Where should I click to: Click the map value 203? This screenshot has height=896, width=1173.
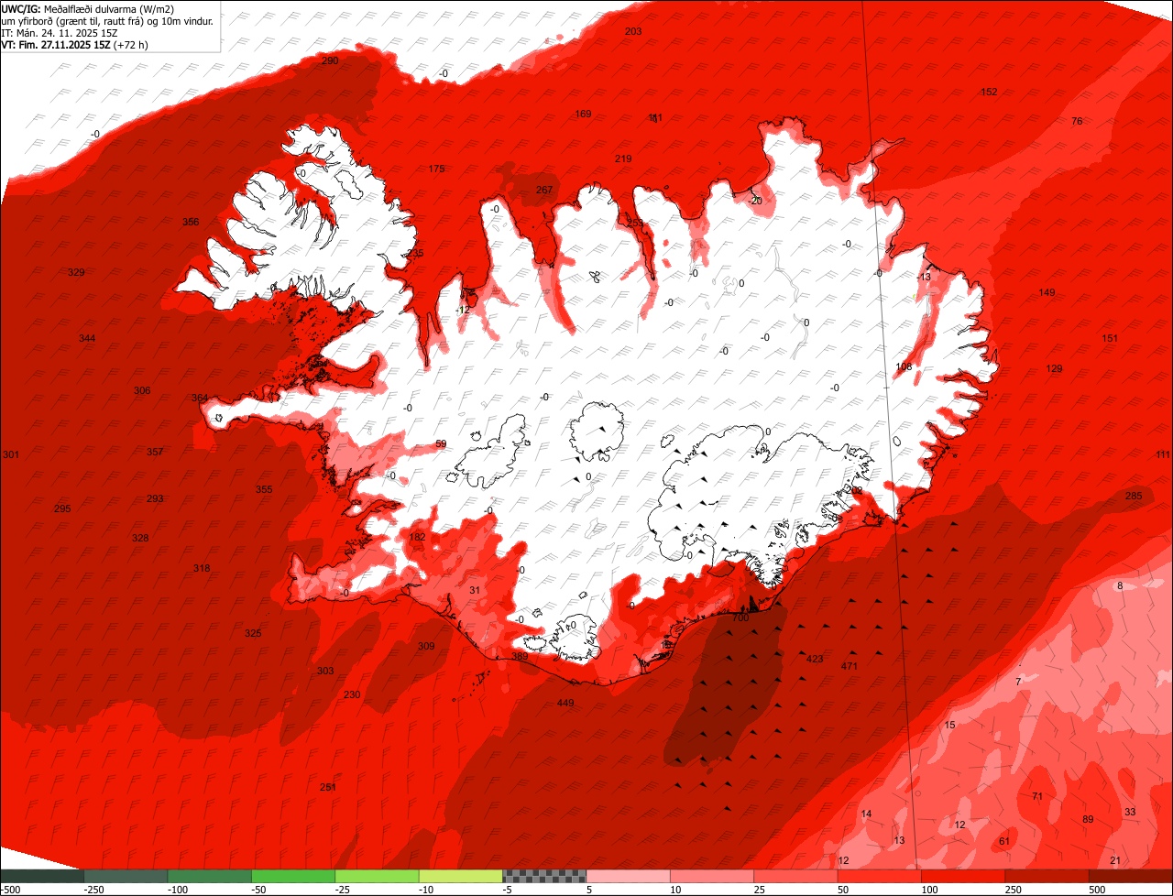coord(633,31)
